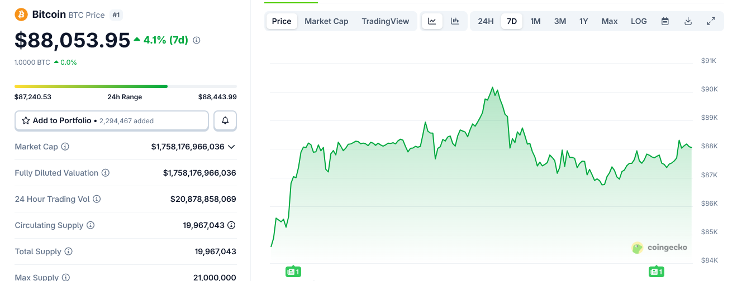742x281 pixels.
Task: Click the download chart data icon
Action: pos(688,21)
